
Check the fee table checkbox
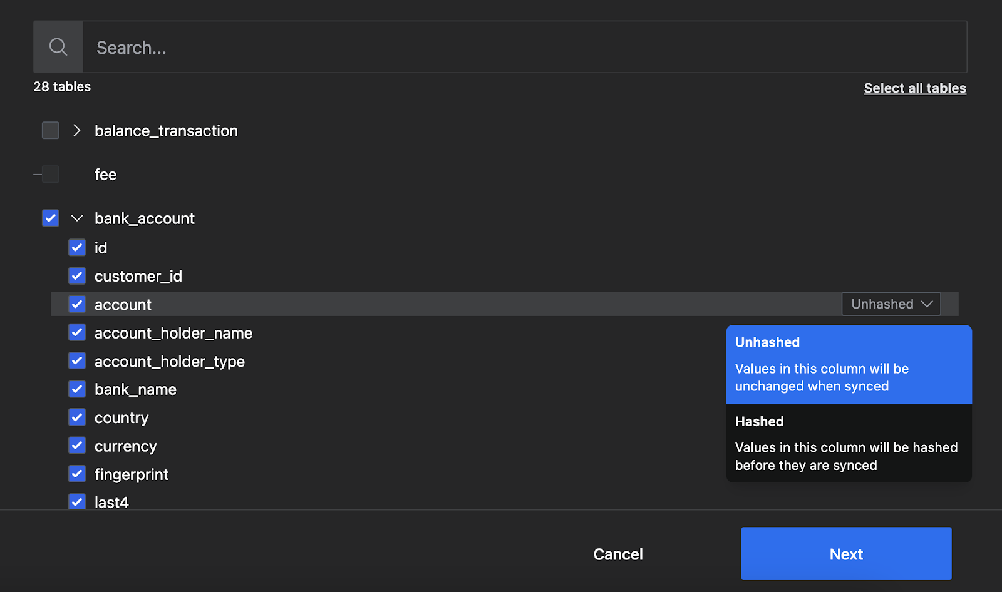click(x=51, y=174)
